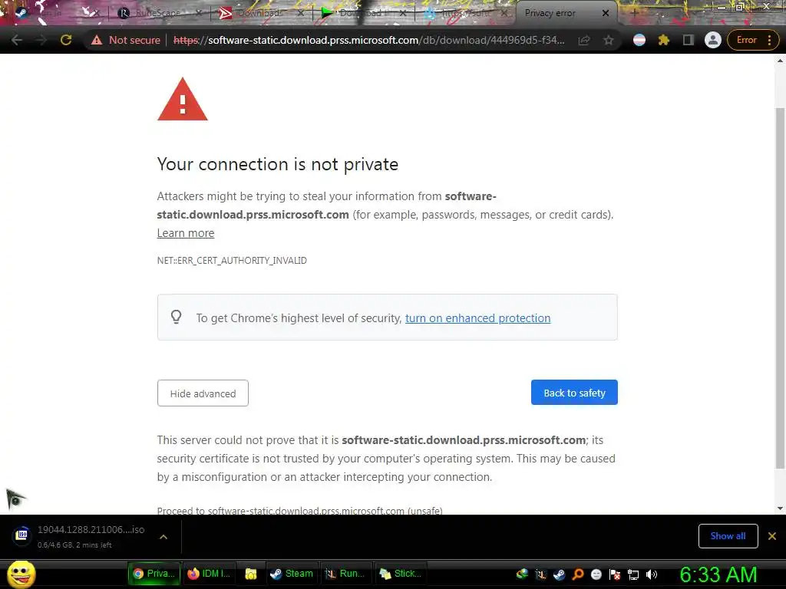Open the Chrome Error menu button
This screenshot has height=589, width=786.
tap(753, 40)
